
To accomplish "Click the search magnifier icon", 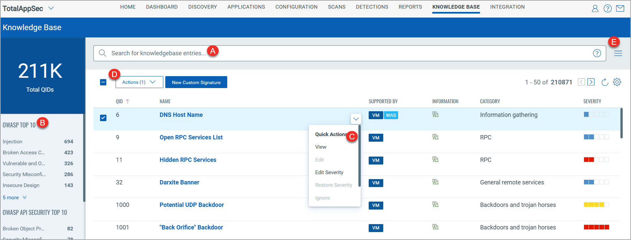I will pos(102,53).
